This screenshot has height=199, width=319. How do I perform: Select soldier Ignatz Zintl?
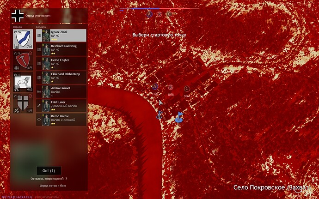pyautogui.click(x=61, y=36)
